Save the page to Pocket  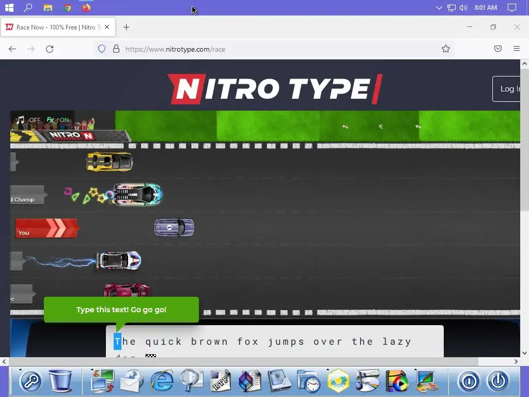[x=497, y=49]
